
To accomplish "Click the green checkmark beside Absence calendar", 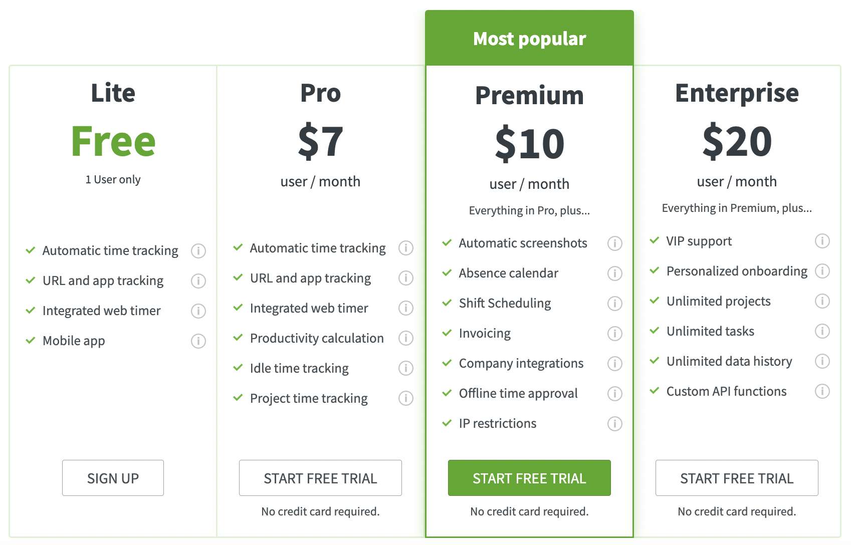I will [x=446, y=272].
